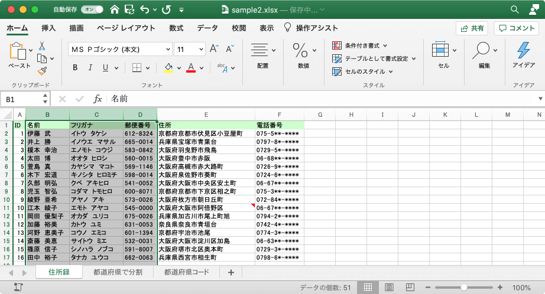Click the コメント comments button
Image resolution: width=545 pixels, height=294 pixels.
517,28
